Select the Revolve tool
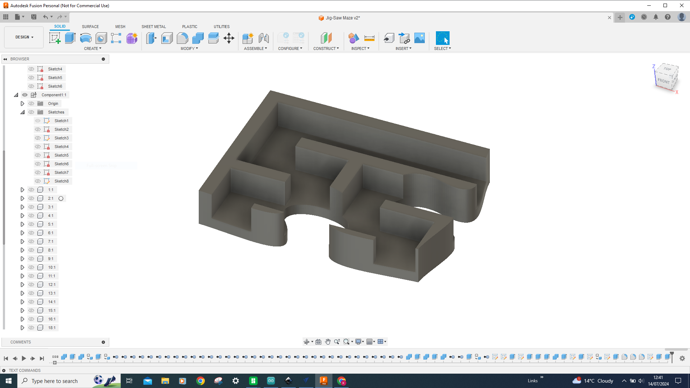 tap(86, 38)
